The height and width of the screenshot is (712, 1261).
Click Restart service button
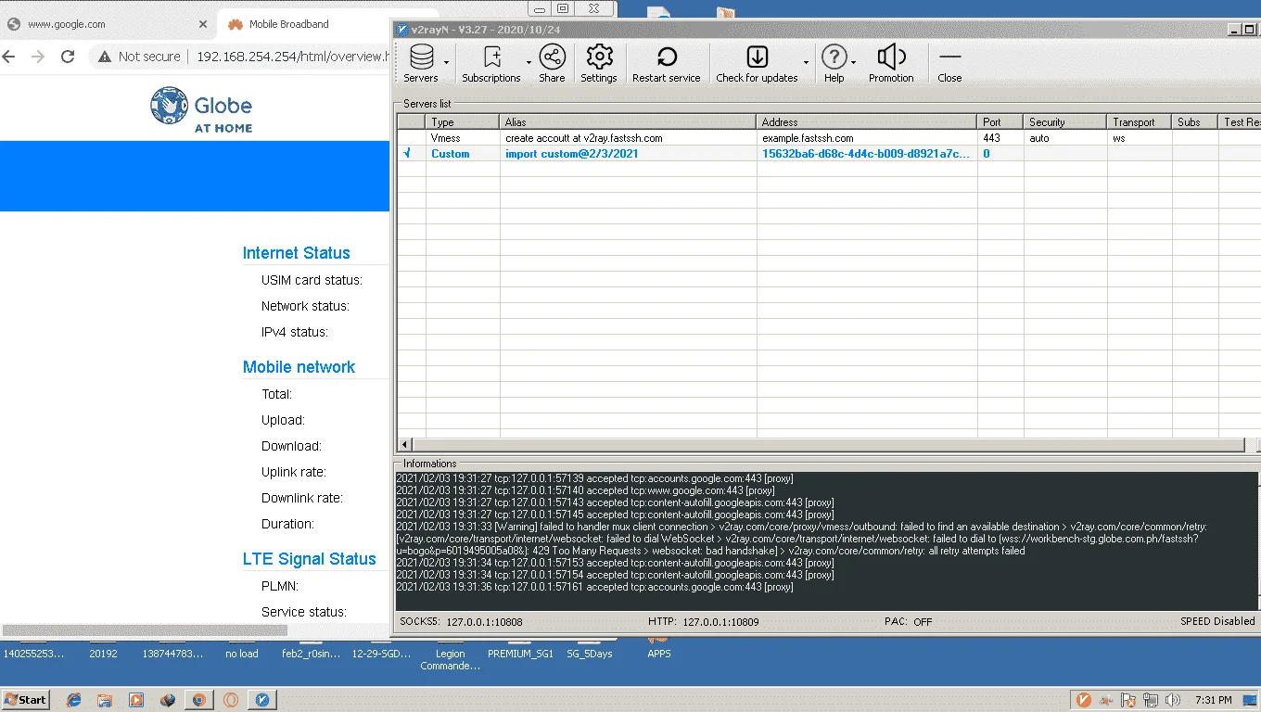pyautogui.click(x=667, y=63)
